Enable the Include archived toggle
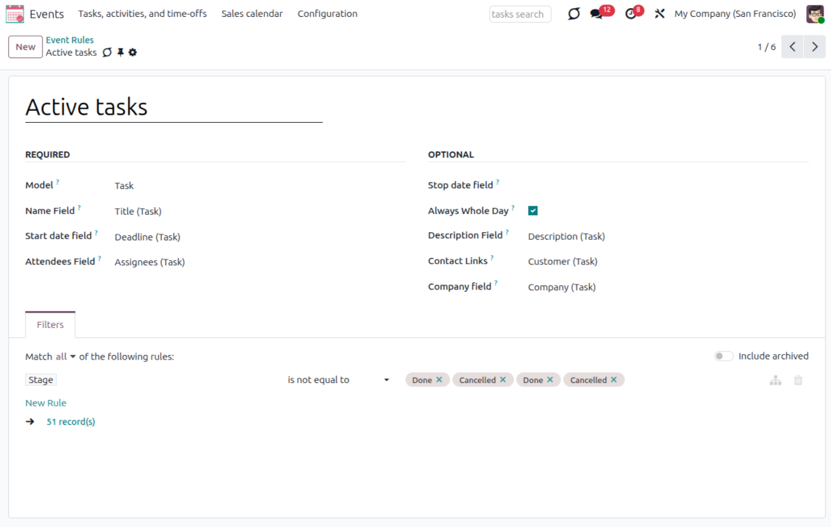The width and height of the screenshot is (831, 527). 724,356
